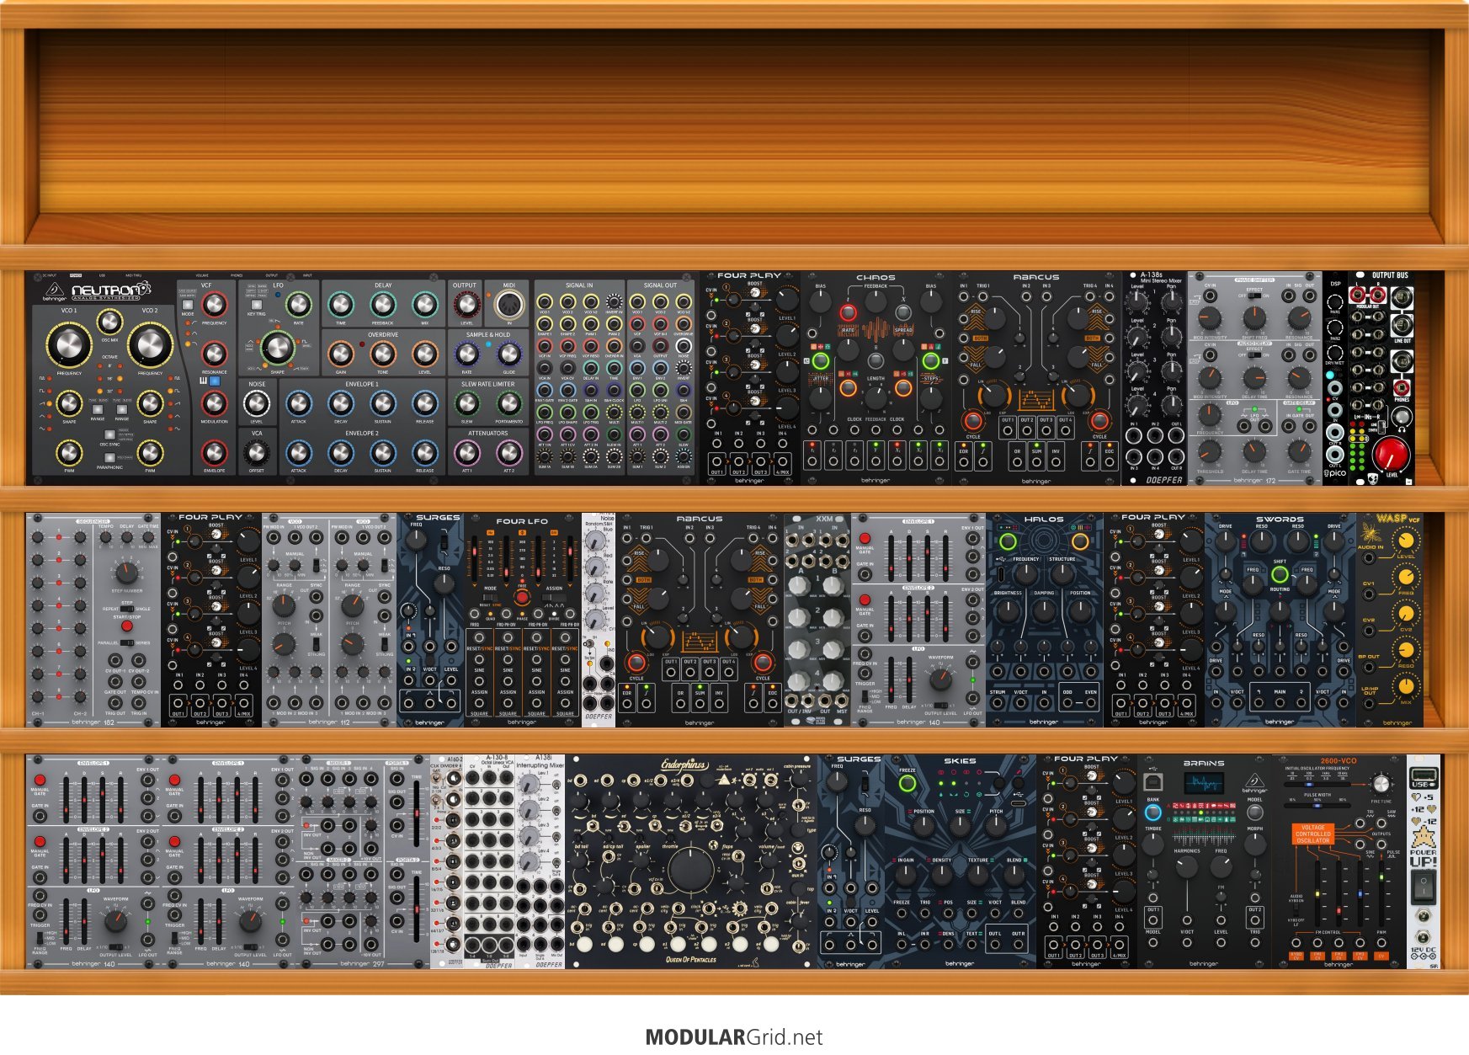Click the Sample & Hold Glide knob on Neutron

509,354
